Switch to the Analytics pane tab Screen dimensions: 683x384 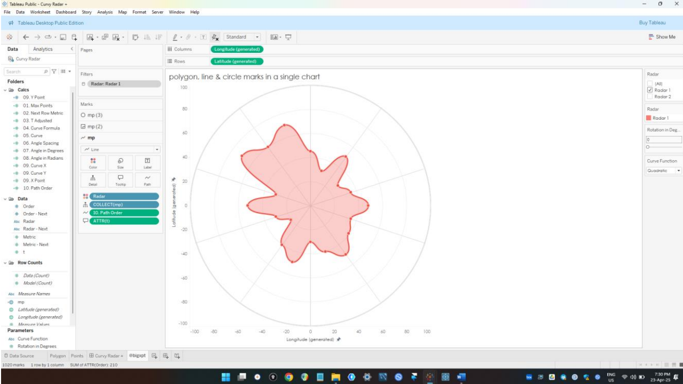[x=43, y=49]
